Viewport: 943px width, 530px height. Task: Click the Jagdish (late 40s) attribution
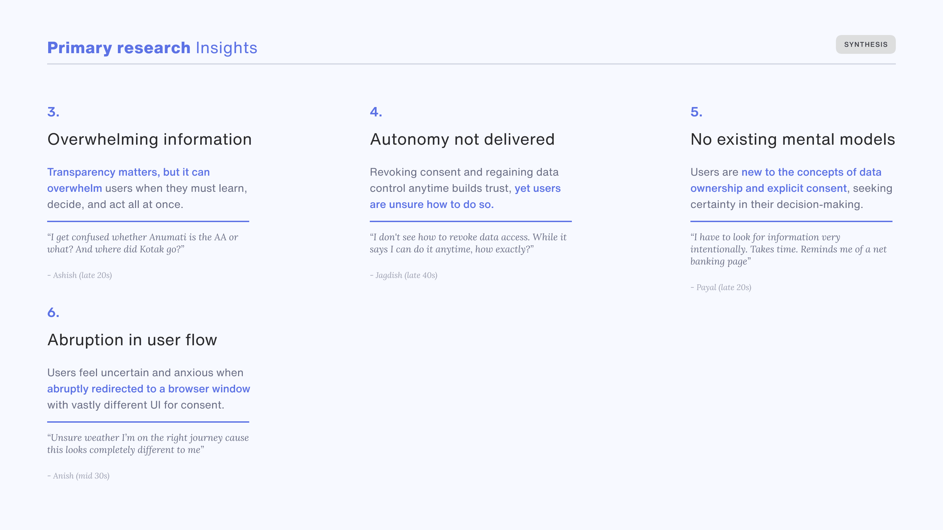point(403,275)
